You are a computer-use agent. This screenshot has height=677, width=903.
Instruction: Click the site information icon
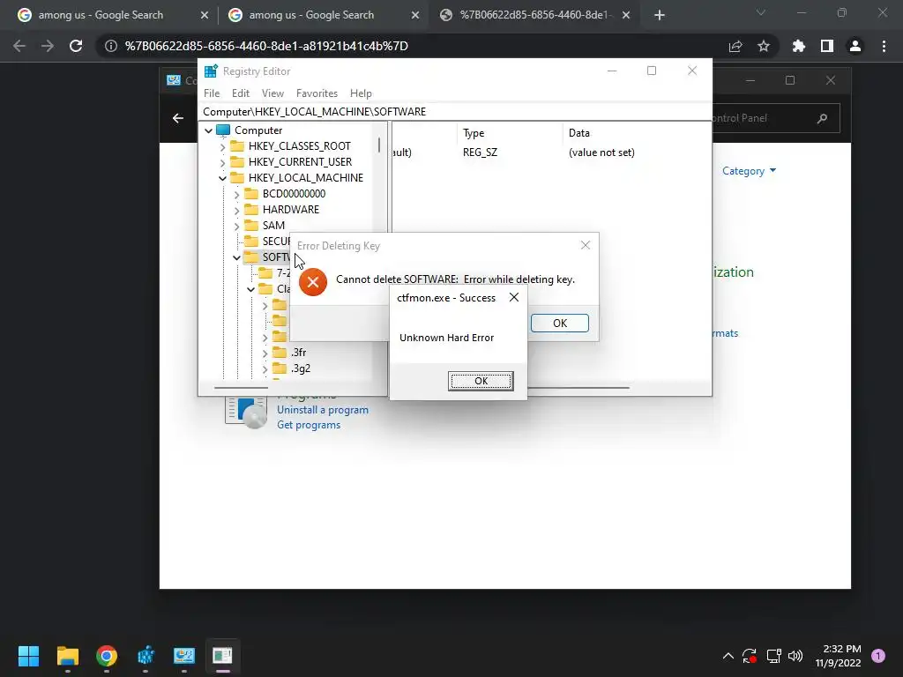(110, 46)
